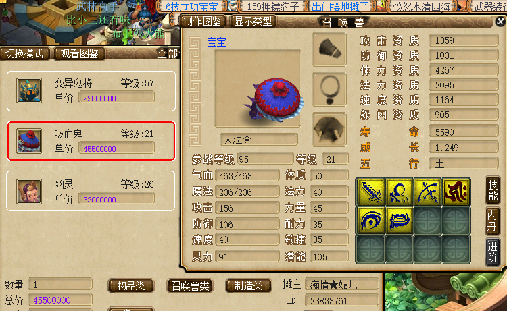Click the 切换模式 button

click(x=24, y=53)
